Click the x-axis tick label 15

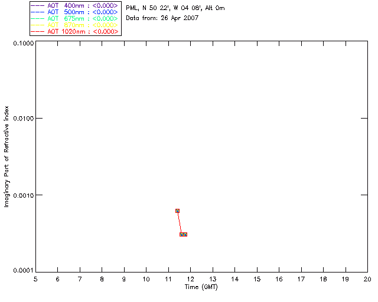tap(257, 280)
